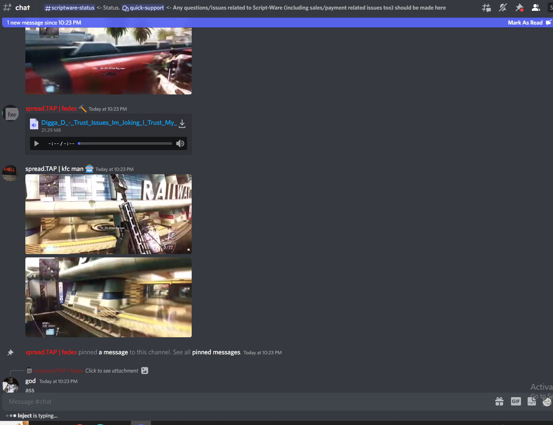Open the second blurry gameplay image
553x425 pixels.
[x=109, y=297]
